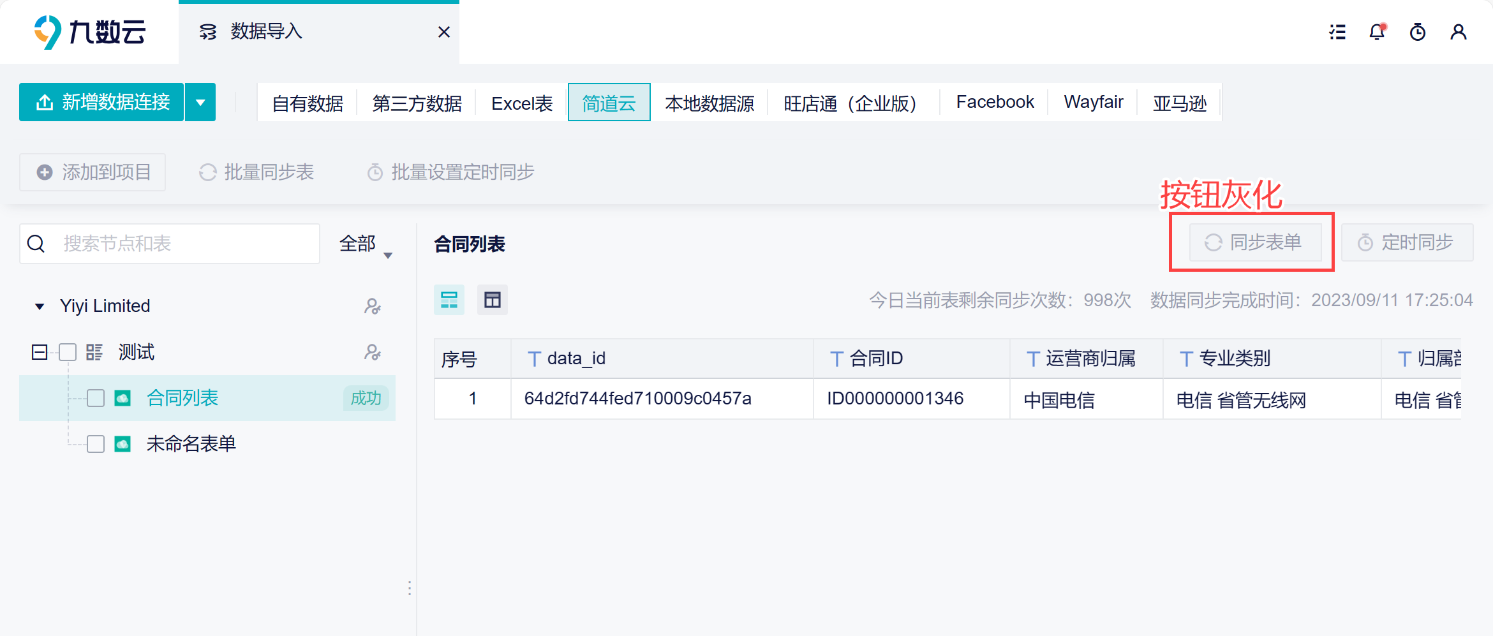Click permission icon beside 测试 node

[x=373, y=352]
